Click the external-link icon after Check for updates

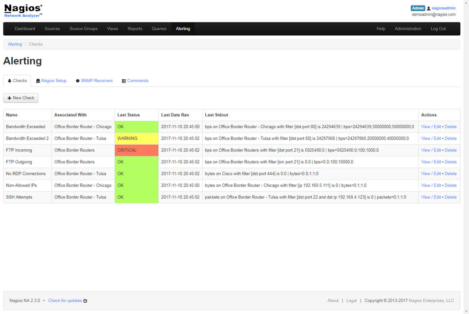click(85, 300)
